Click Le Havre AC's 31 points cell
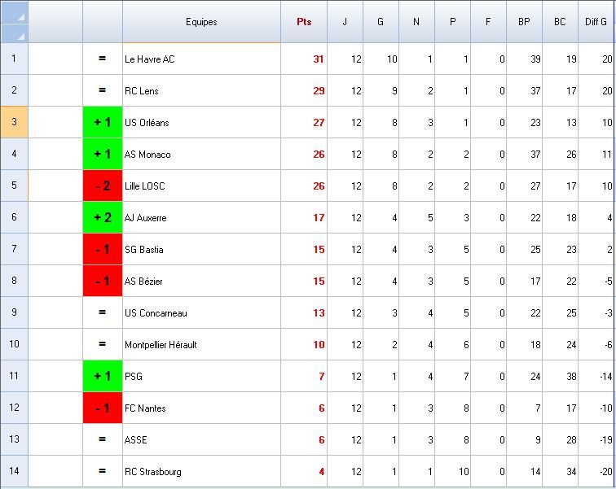Viewport: 616px width, 489px height. [304, 59]
